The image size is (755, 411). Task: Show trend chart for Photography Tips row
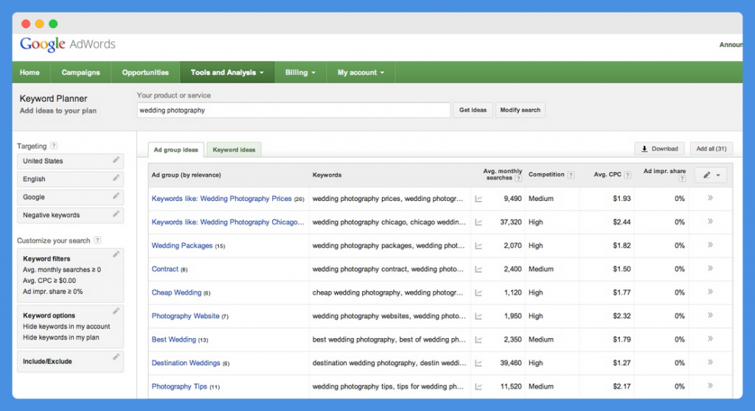click(x=479, y=387)
